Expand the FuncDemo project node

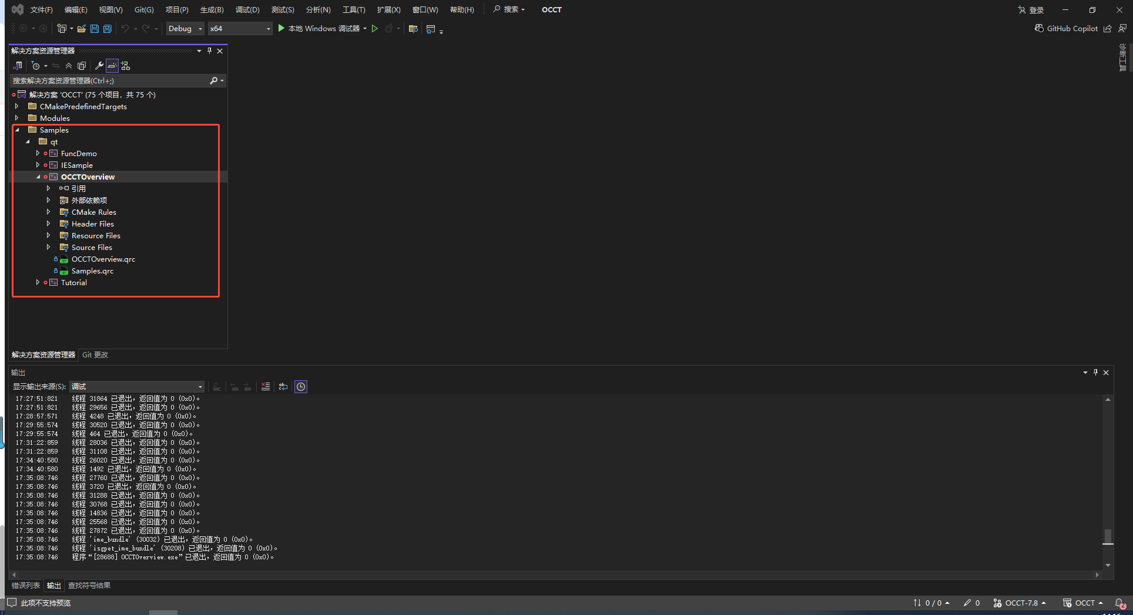point(38,153)
